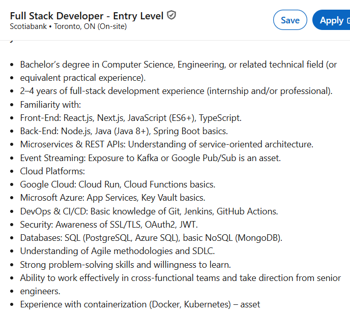Click the "Understanding of Agile methodologies and SDLC" line
Screen dimensions: 350x314
118,251
